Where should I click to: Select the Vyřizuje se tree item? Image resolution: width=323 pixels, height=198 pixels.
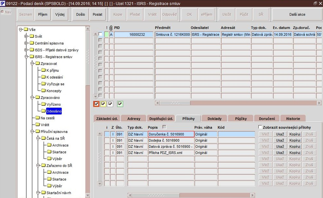click(55, 84)
